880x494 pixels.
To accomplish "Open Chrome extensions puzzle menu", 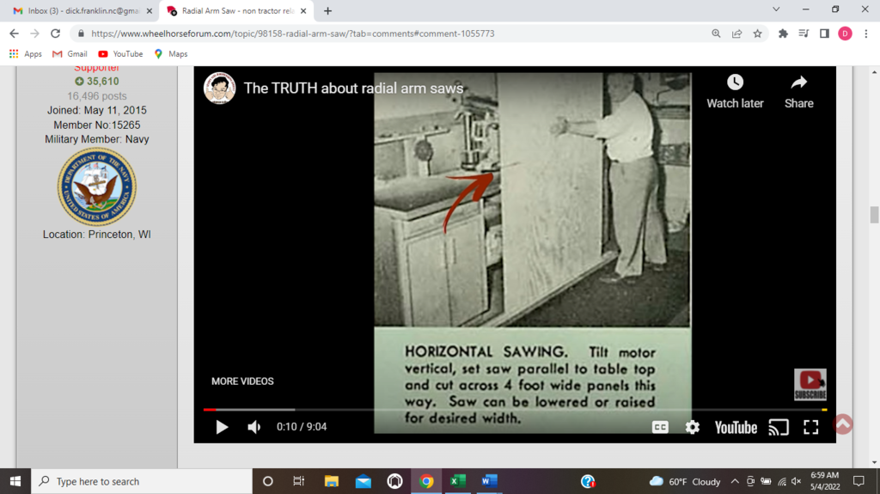I will [x=783, y=34].
